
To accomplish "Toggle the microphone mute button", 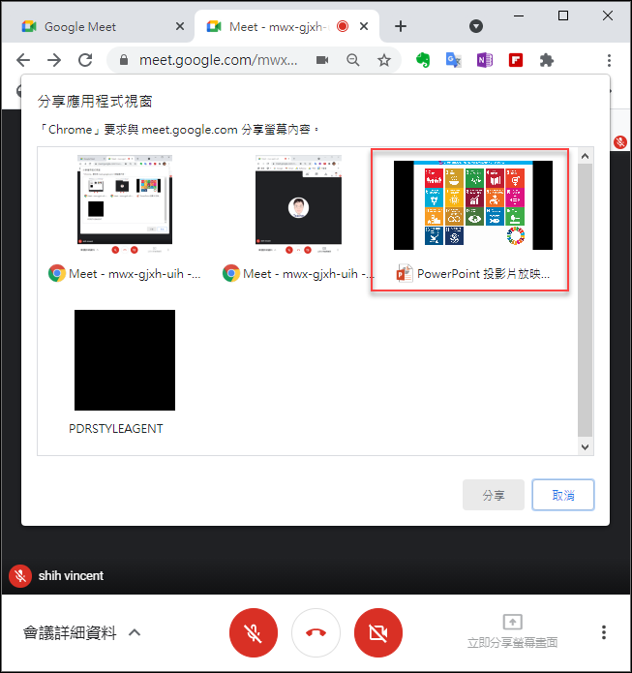I will pos(254,632).
